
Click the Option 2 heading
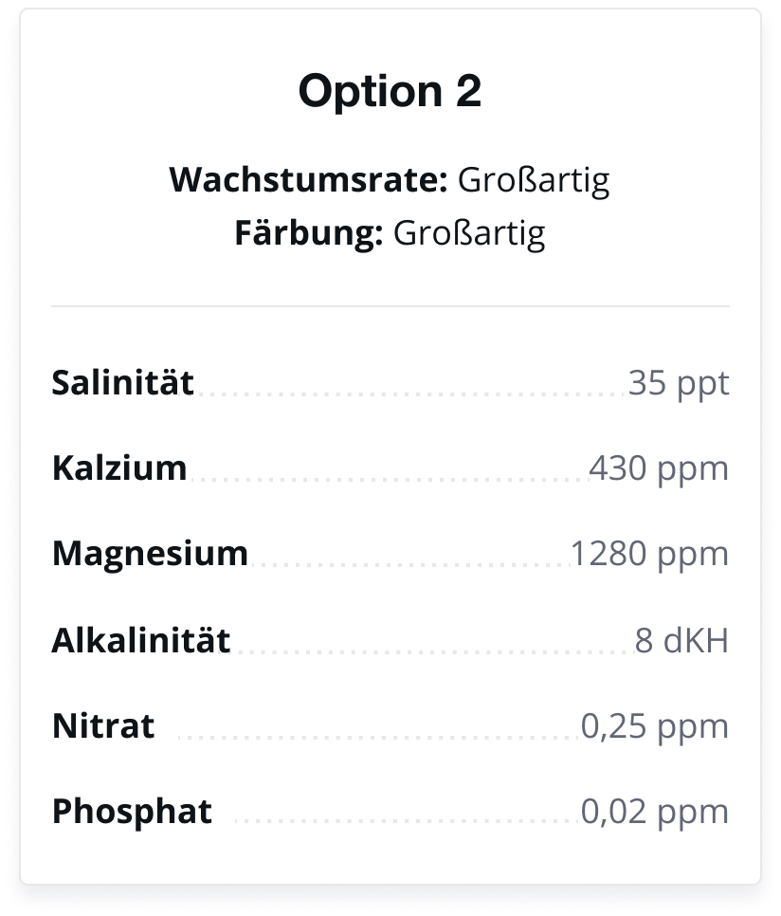pos(390,91)
